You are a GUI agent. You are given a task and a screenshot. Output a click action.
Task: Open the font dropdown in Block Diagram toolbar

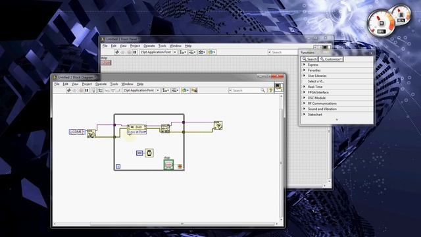(x=141, y=91)
